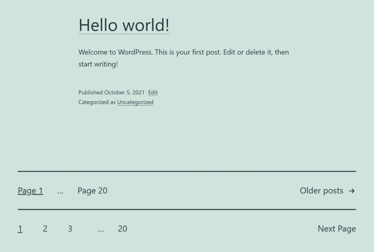Click Older posts to view earlier entries
Screen dimensions: 374x252
(x=321, y=190)
